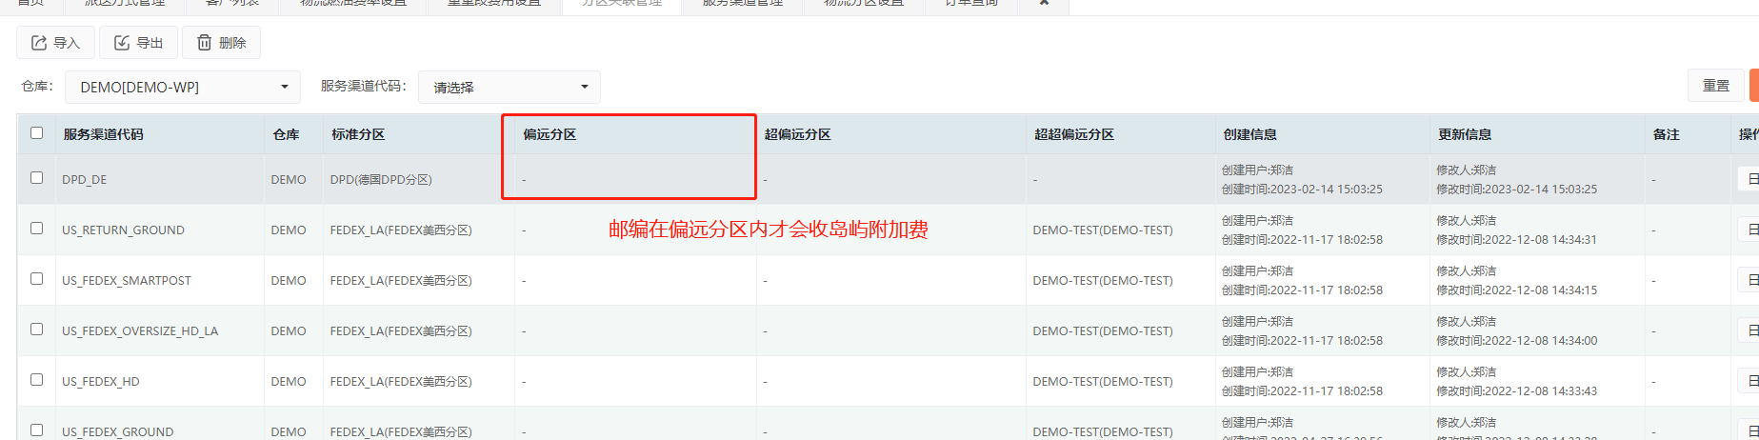Switch to the 订单查询 tab
The image size is (1759, 440).
click(x=971, y=4)
